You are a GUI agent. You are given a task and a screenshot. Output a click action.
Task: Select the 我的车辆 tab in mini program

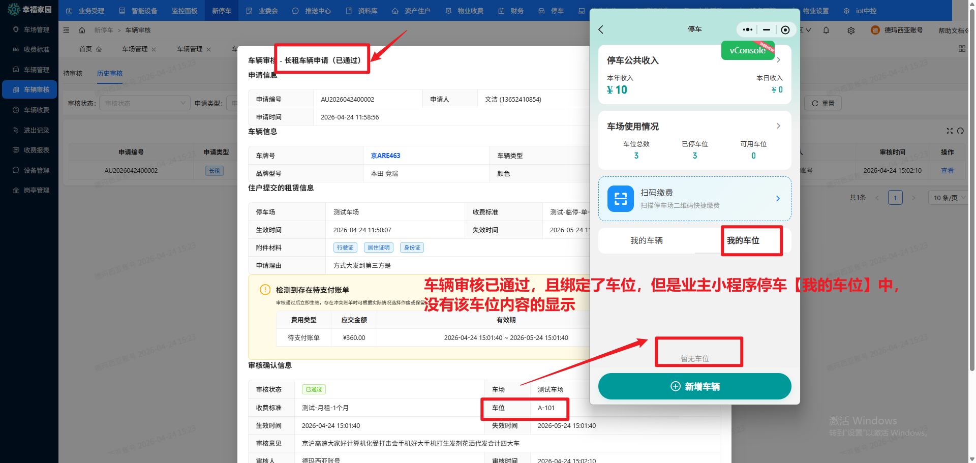[x=646, y=240]
